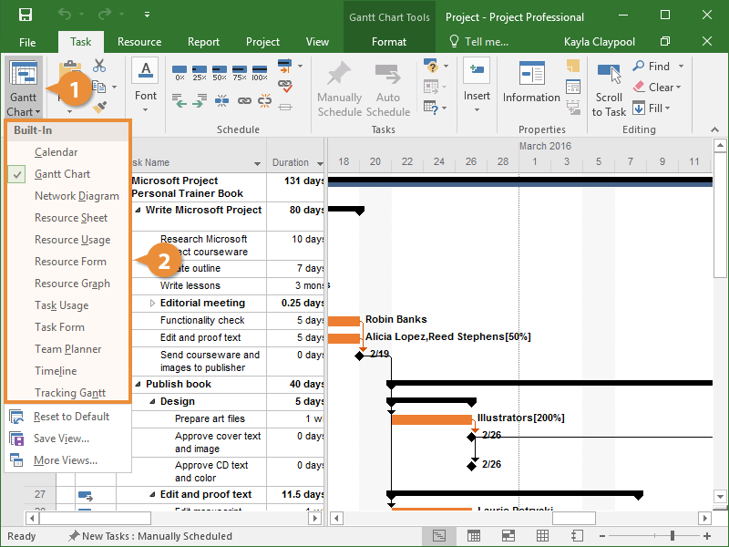Image resolution: width=729 pixels, height=547 pixels.
Task: Expand the Editorial meeting task
Action: click(x=152, y=304)
